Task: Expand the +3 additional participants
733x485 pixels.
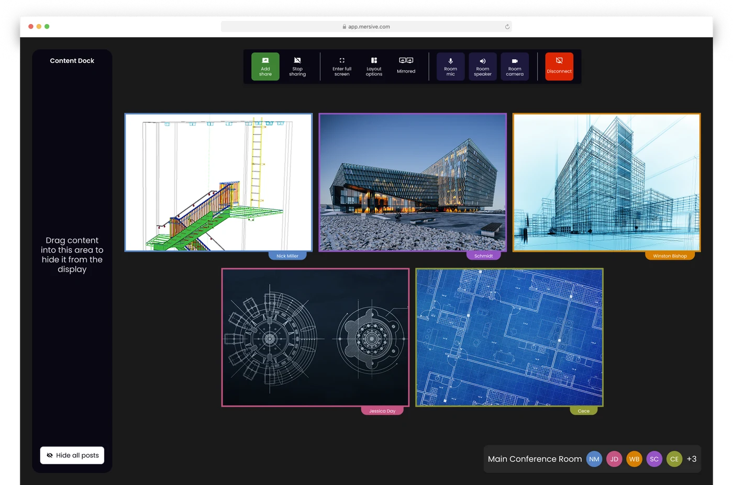Action: 692,459
